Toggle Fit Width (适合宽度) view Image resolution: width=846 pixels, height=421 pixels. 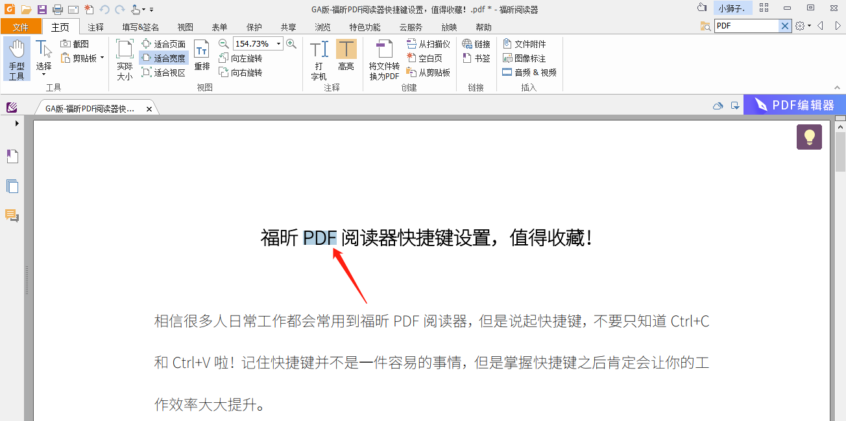[x=163, y=58]
